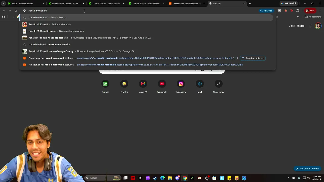Open the Apps grid in bookmarks bar
Image resolution: width=324 pixels, height=182 pixels.
click(3, 17)
